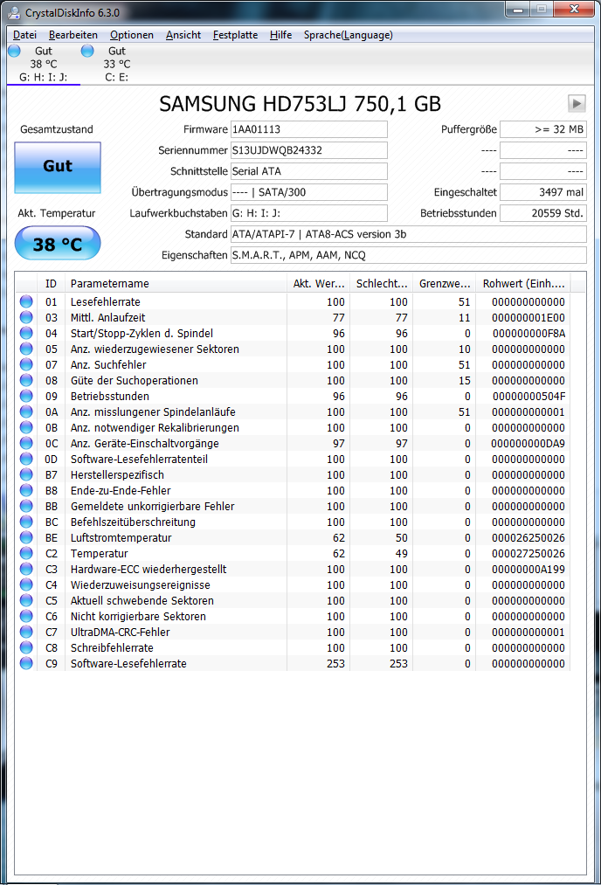
Task: Click the Puffergröße field >= 32 MB
Action: click(543, 129)
